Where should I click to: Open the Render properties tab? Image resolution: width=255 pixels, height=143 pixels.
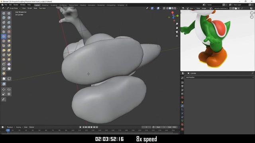(x=182, y=83)
